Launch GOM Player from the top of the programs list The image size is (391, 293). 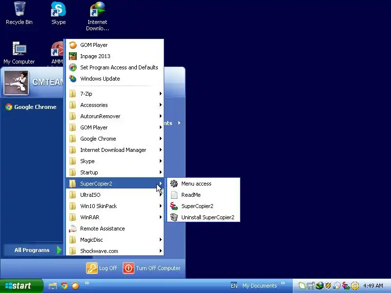pos(115,45)
